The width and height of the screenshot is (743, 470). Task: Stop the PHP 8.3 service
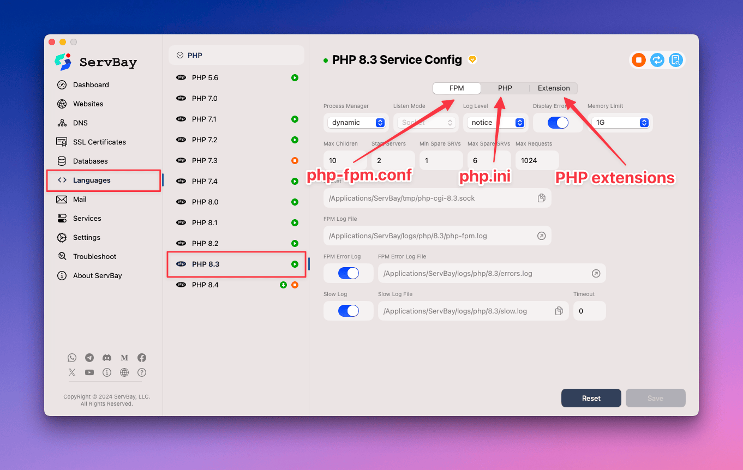click(638, 60)
